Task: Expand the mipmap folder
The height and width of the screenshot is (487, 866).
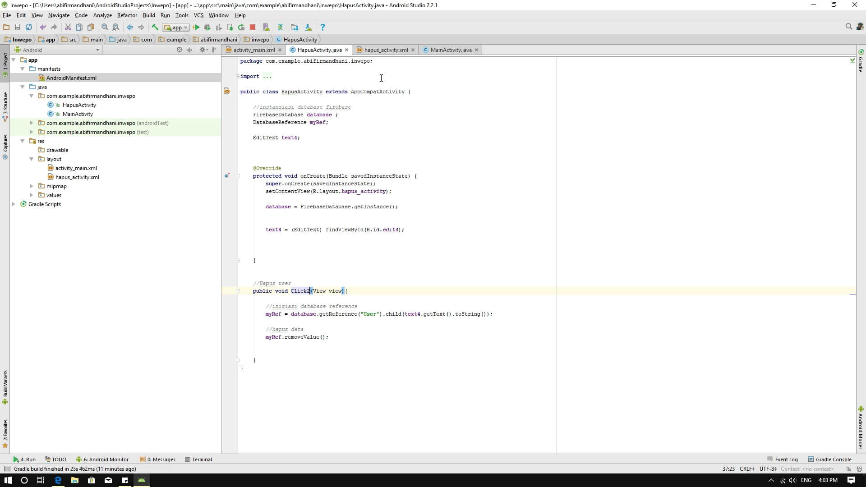Action: pos(31,186)
